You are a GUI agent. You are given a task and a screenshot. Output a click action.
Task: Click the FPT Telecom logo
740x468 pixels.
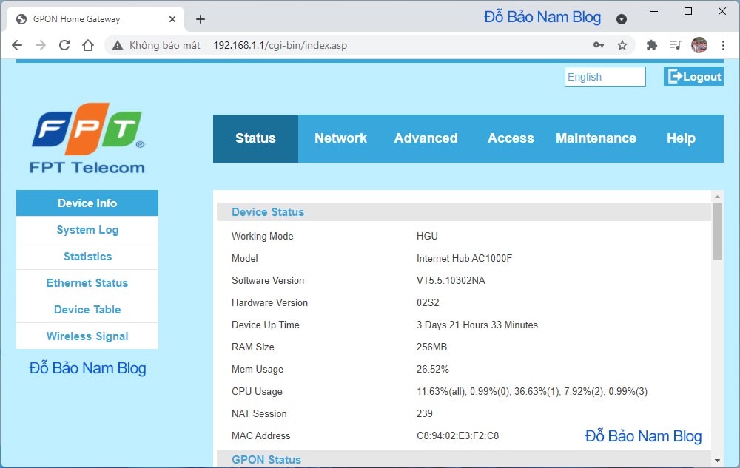click(88, 138)
